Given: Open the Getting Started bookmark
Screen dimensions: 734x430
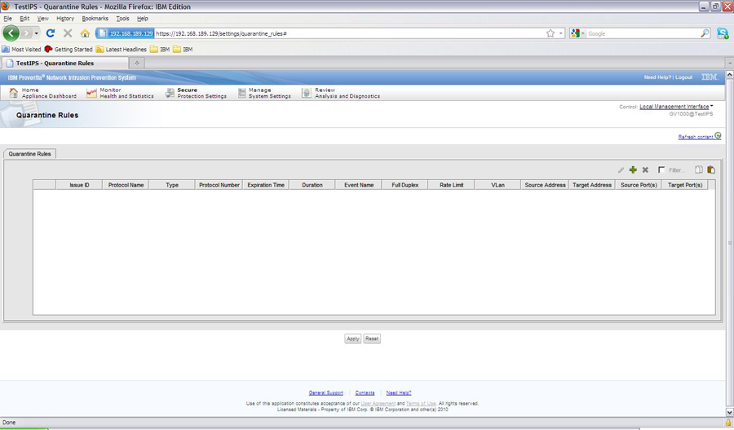Looking at the screenshot, I should coord(69,49).
